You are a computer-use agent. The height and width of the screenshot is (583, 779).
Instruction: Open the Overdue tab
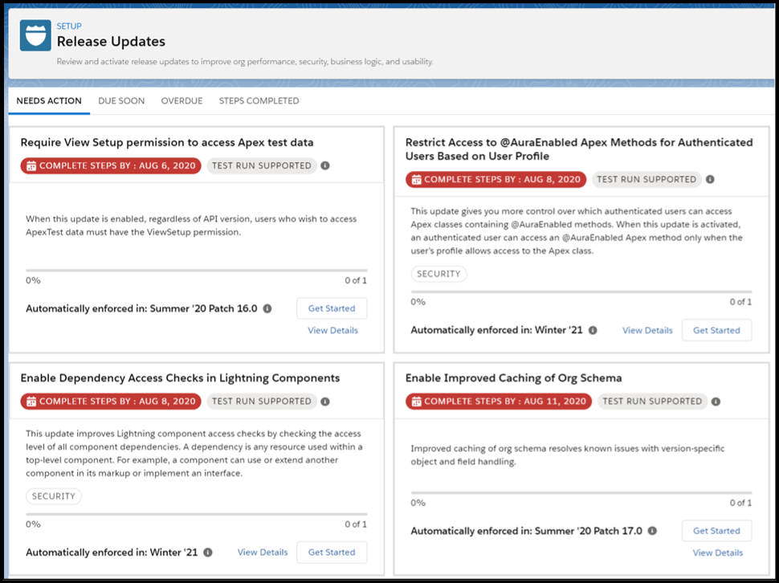click(x=181, y=101)
